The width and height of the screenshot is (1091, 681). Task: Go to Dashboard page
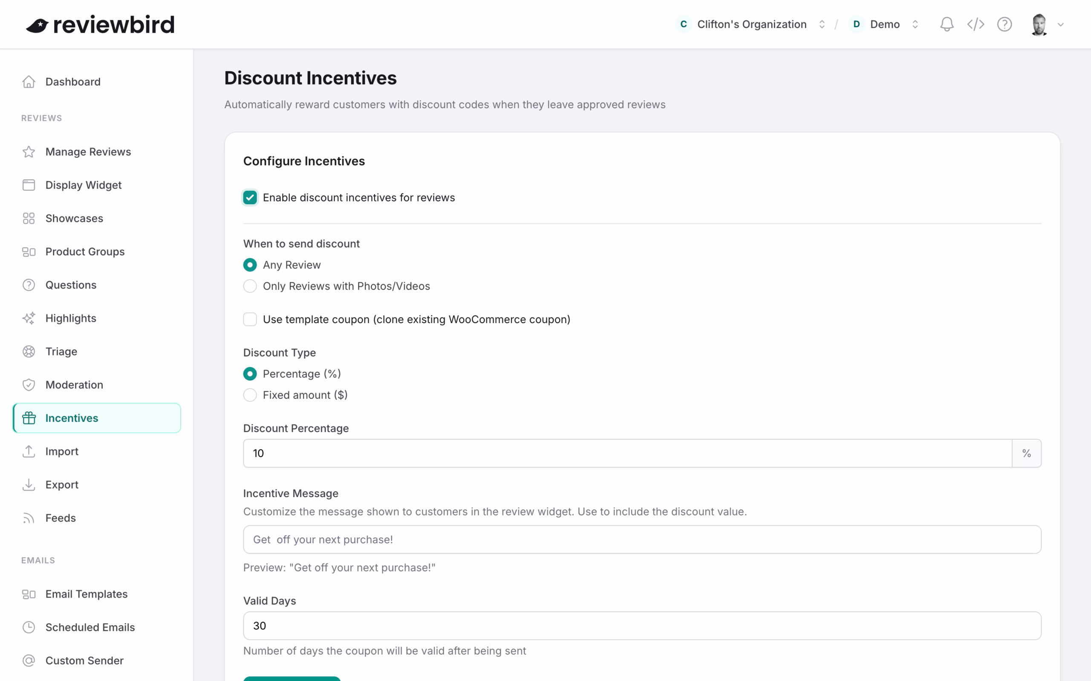point(96,82)
